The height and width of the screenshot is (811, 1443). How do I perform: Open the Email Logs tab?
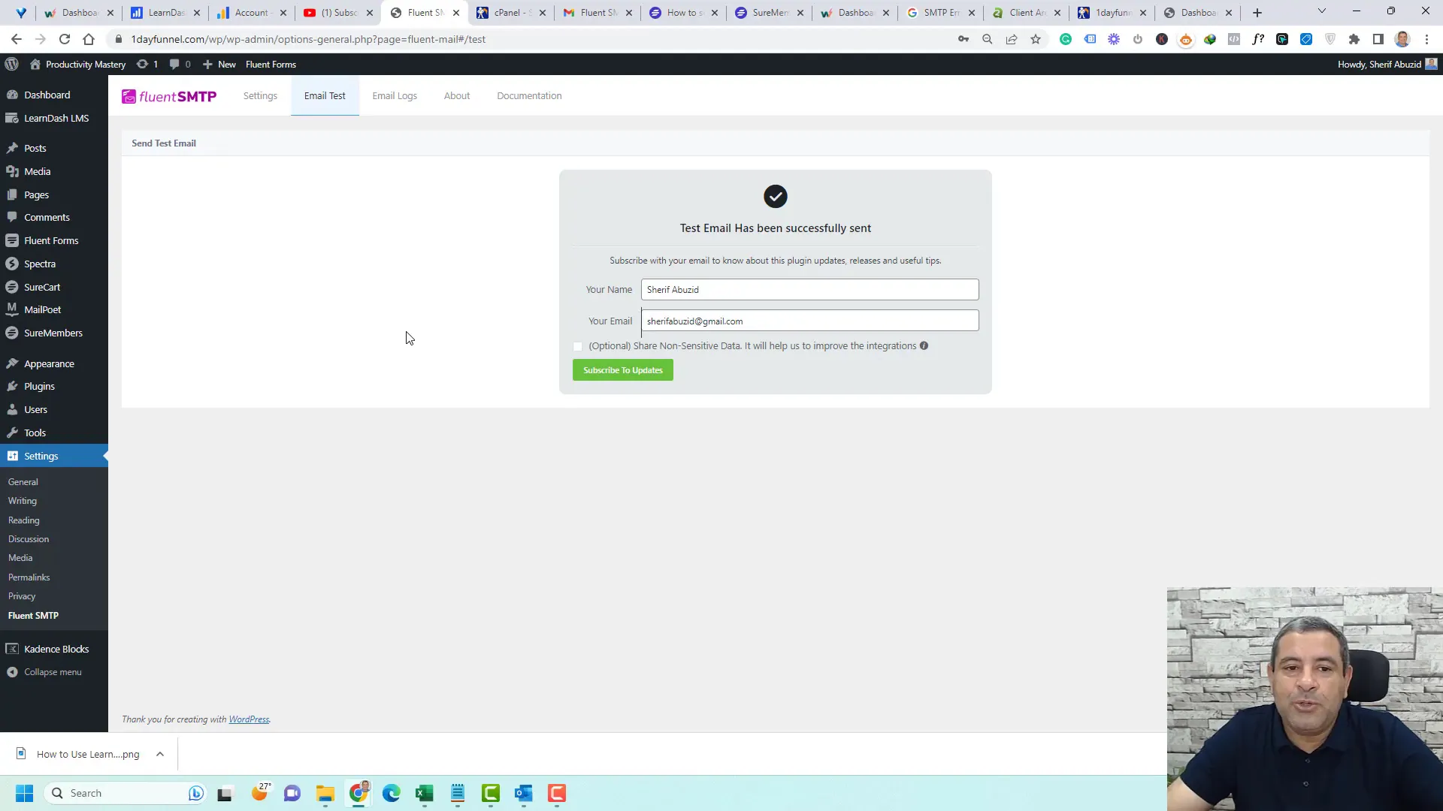coord(395,95)
